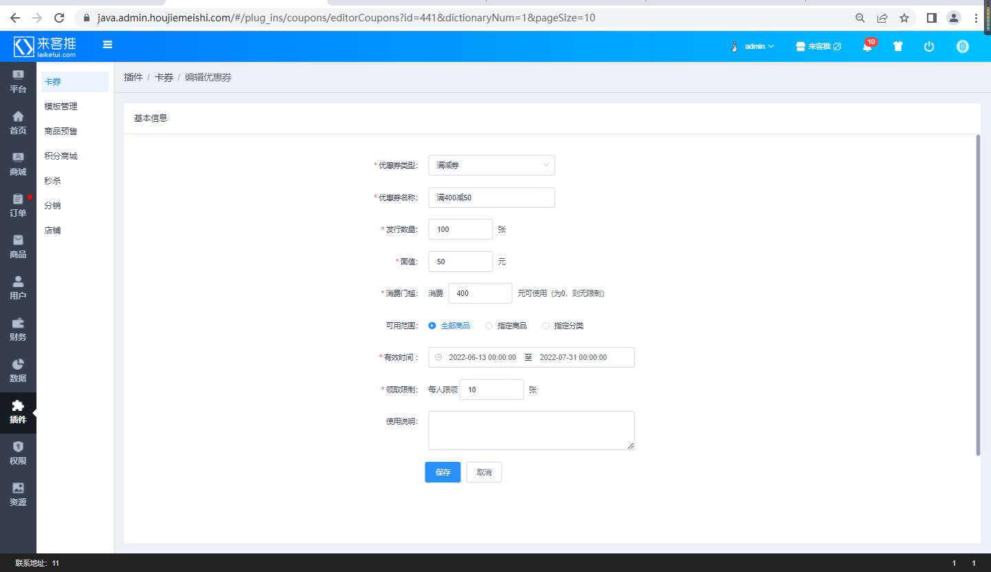Open 用户 users section in sidebar

click(18, 288)
